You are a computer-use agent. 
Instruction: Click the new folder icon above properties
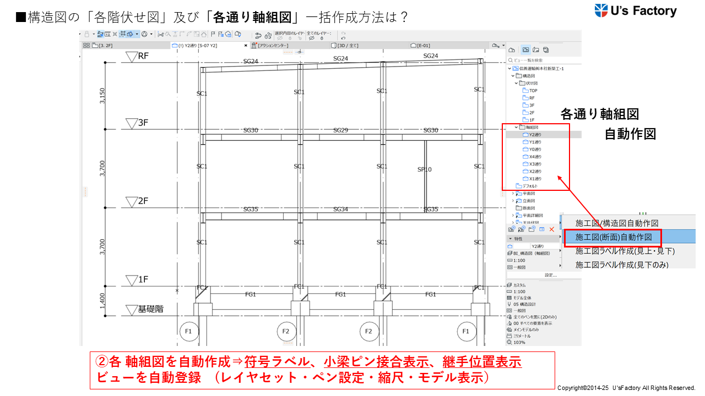click(532, 229)
